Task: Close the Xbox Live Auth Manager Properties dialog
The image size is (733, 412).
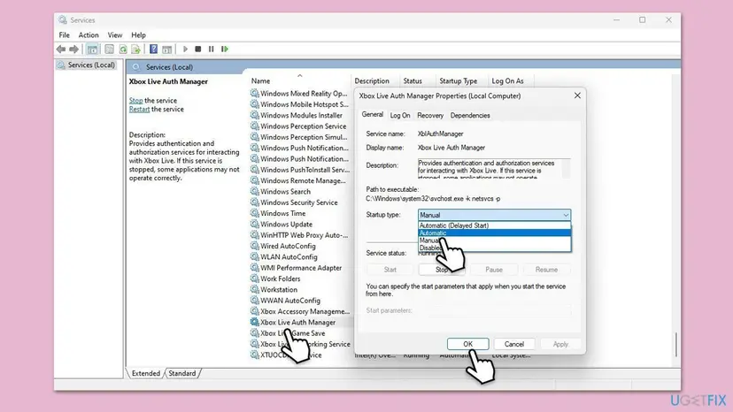Action: pyautogui.click(x=577, y=95)
